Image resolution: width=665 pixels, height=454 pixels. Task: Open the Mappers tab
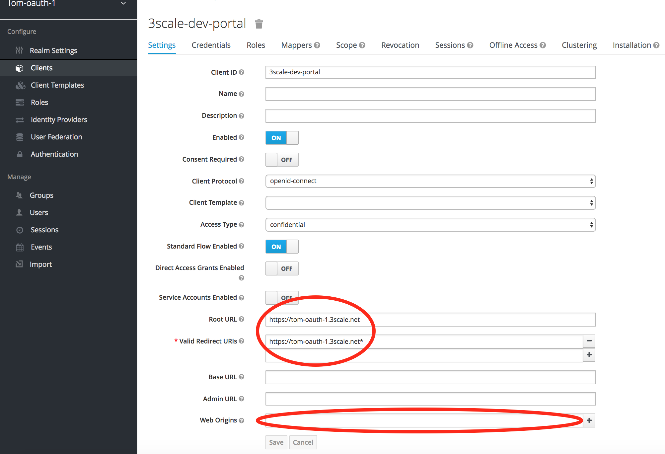tap(296, 45)
